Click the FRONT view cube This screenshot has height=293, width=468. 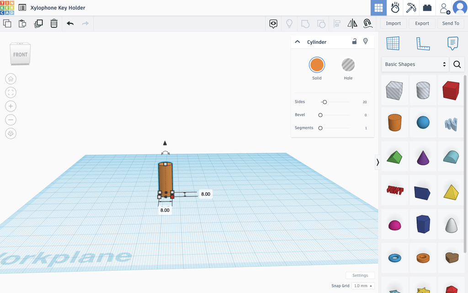pos(20,54)
